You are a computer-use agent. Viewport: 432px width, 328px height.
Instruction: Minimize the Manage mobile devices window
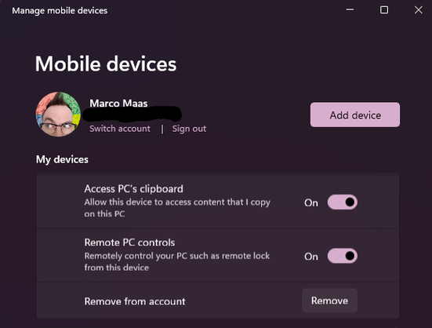(x=350, y=10)
